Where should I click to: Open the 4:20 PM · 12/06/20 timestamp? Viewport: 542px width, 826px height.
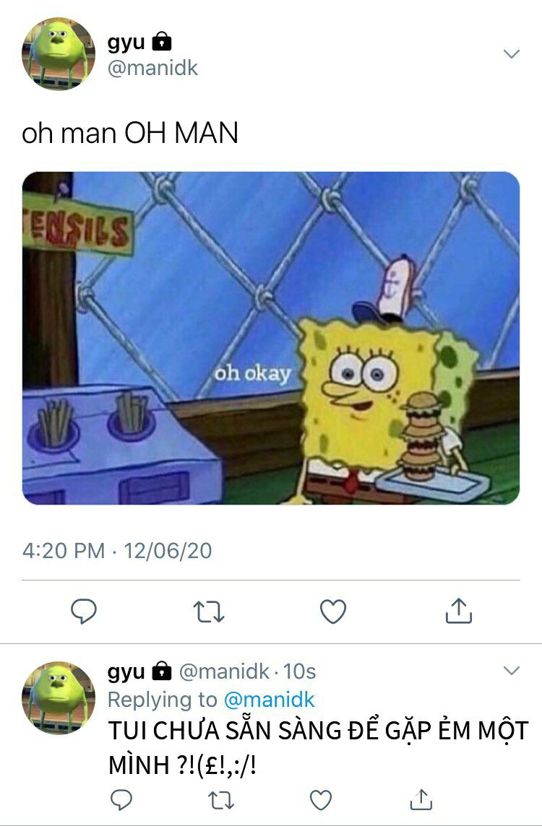tap(117, 550)
